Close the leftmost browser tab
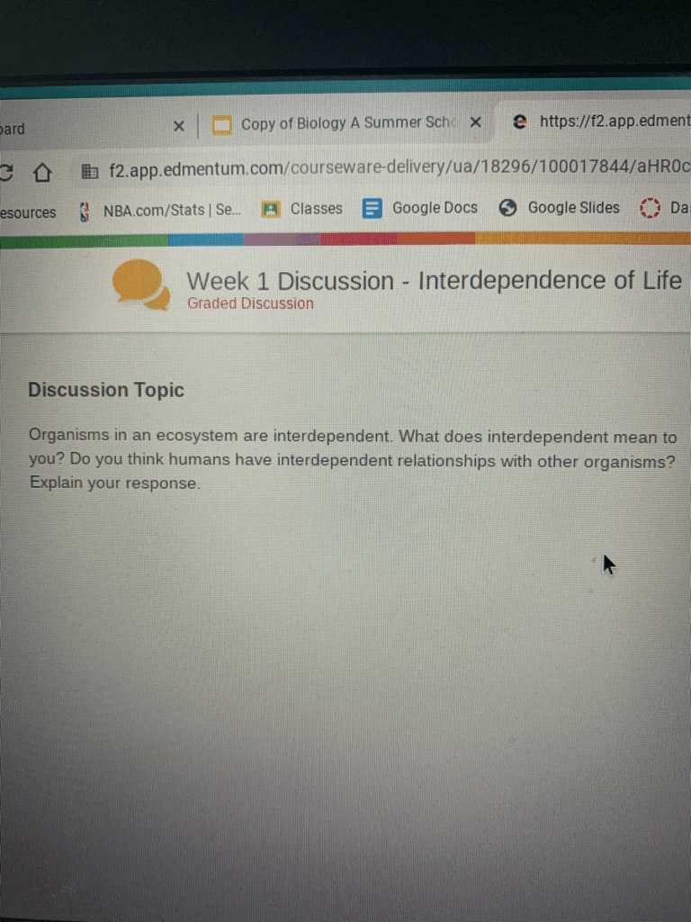This screenshot has height=922, width=691. click(178, 126)
